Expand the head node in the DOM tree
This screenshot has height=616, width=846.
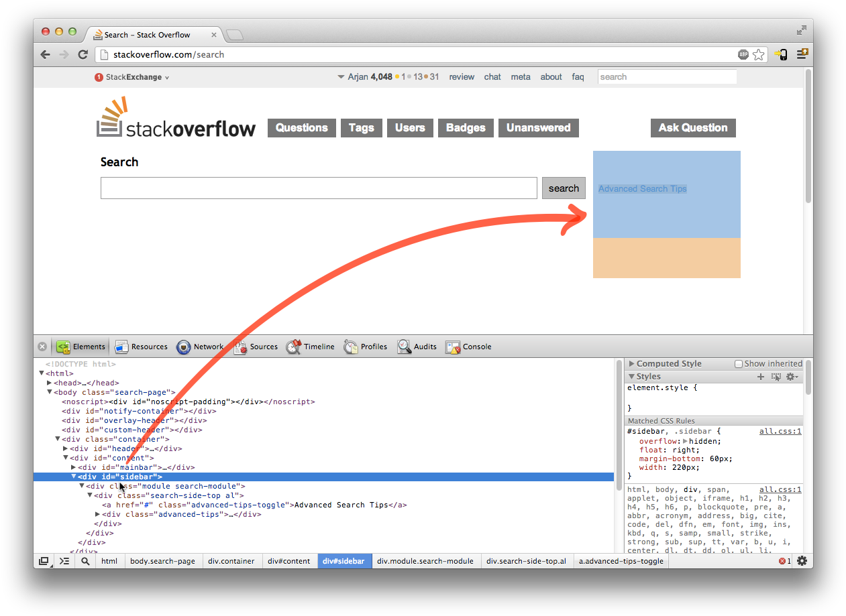(x=50, y=382)
